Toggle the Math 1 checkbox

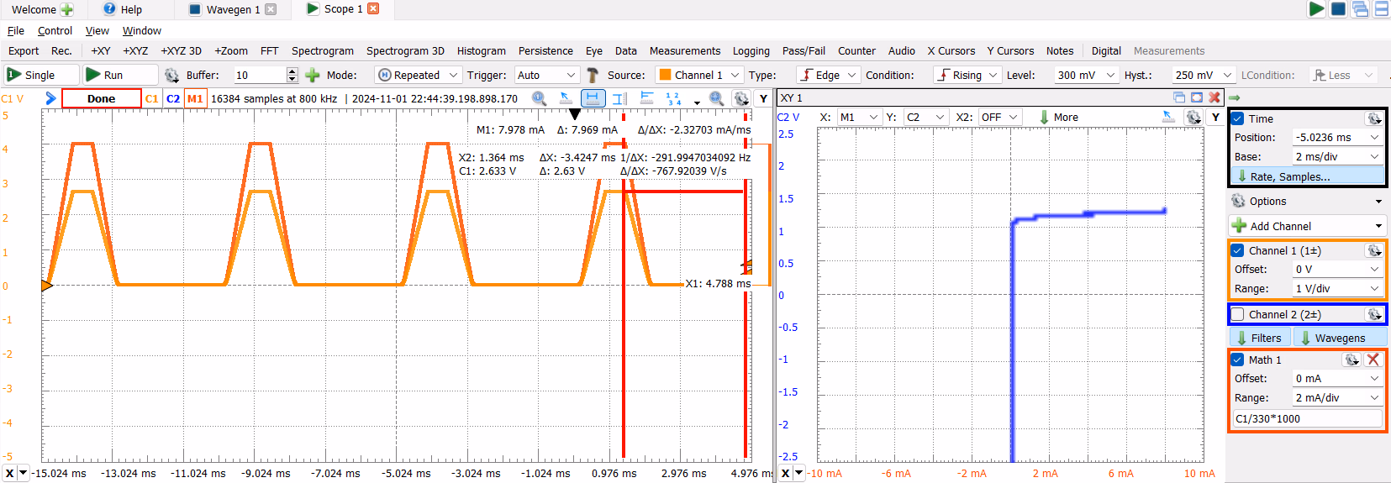1238,360
